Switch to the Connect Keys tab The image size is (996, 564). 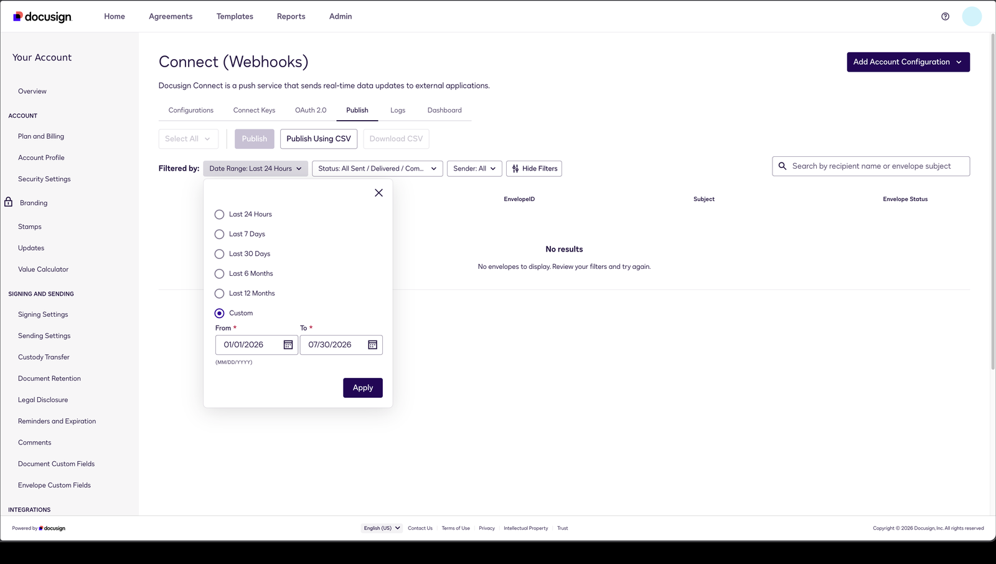[254, 110]
